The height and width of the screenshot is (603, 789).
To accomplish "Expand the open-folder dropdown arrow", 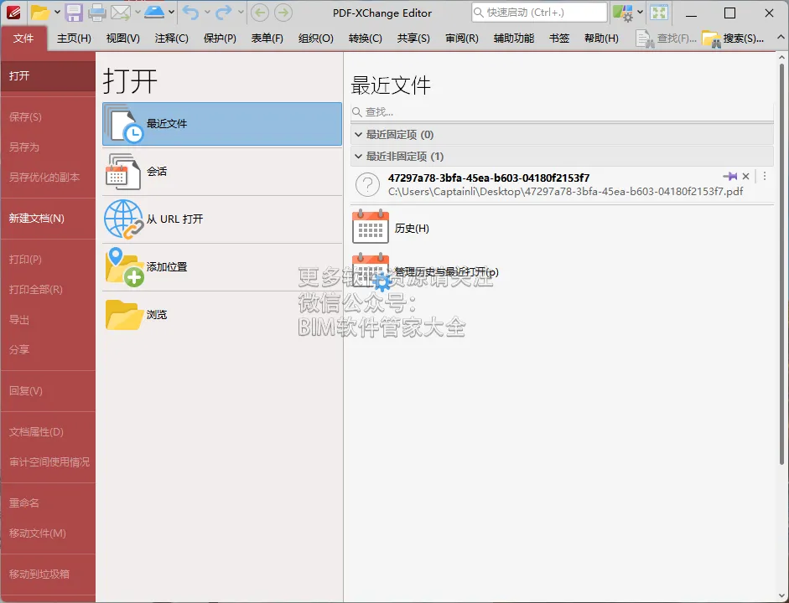I will click(x=57, y=12).
